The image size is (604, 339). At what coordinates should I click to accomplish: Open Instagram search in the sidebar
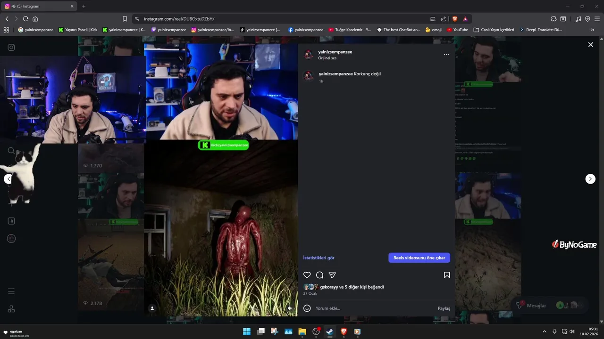point(11,151)
